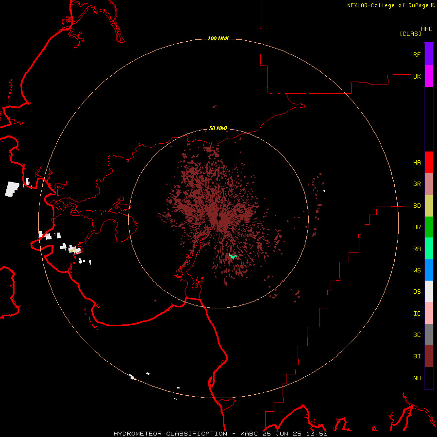Click the [CLAS] units label
The width and height of the screenshot is (437, 437).
pos(410,34)
